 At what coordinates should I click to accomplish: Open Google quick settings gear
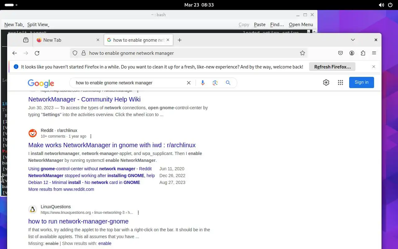326,82
